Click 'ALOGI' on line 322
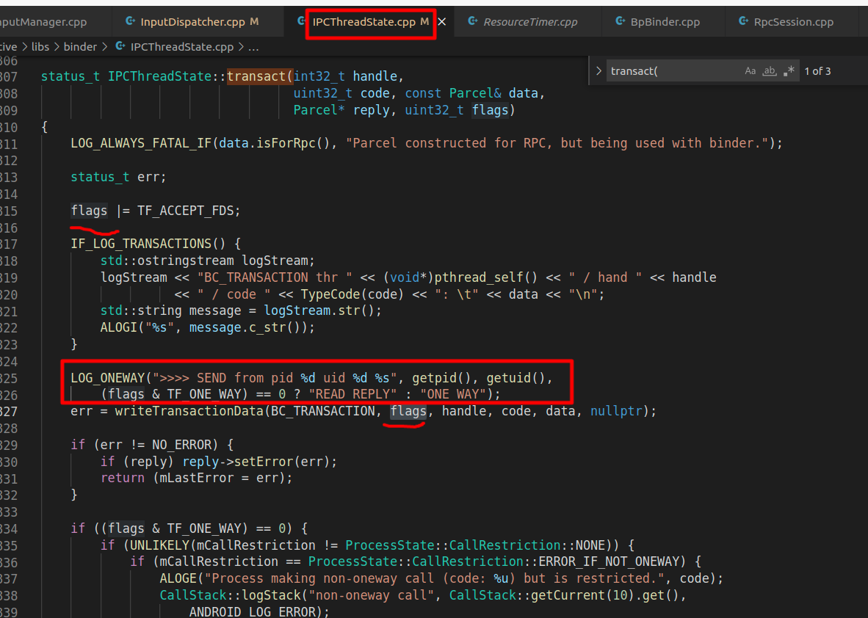This screenshot has height=618, width=868. pyautogui.click(x=118, y=327)
